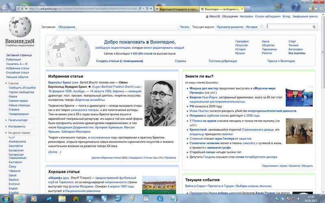Open the paint palette taskbar icon

pyautogui.click(x=132, y=199)
